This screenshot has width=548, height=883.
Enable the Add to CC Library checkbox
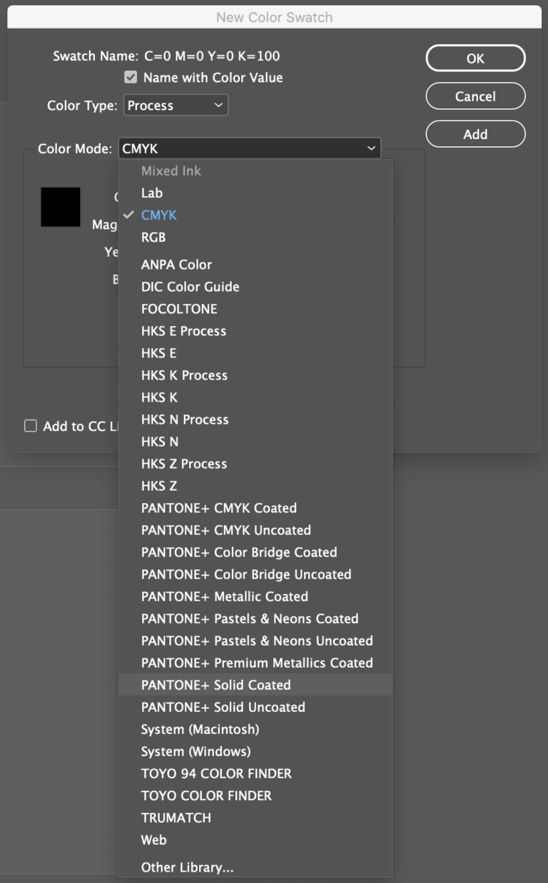31,426
